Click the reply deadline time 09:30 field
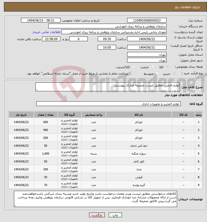Screen dimensions: 207x222 pos(107,39)
